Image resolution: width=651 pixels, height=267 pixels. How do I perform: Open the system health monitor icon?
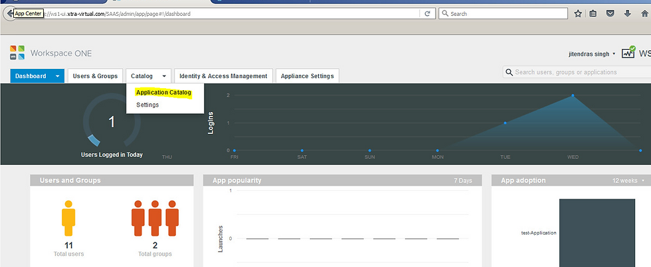tap(628, 52)
